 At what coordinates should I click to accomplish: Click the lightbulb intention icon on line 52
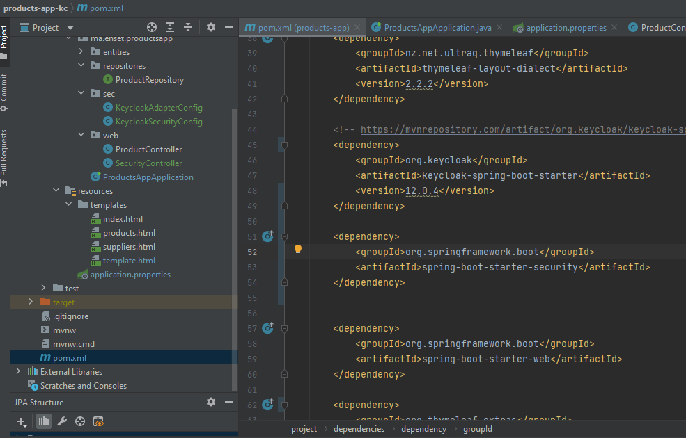pos(298,250)
